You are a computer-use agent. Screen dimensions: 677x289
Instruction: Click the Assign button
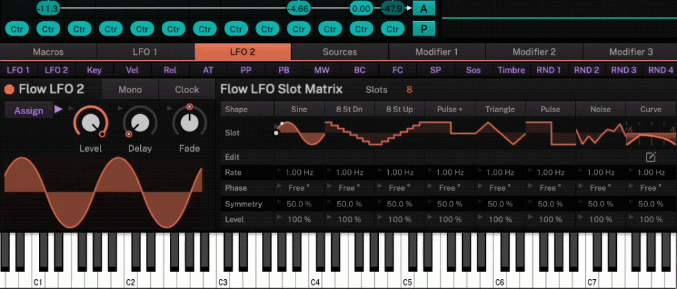click(28, 111)
